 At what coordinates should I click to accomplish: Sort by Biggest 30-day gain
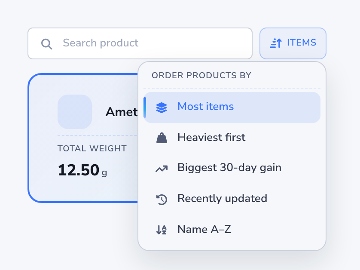click(x=232, y=169)
